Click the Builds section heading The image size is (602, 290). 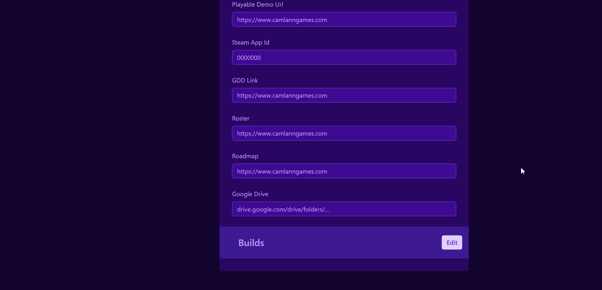coord(251,243)
